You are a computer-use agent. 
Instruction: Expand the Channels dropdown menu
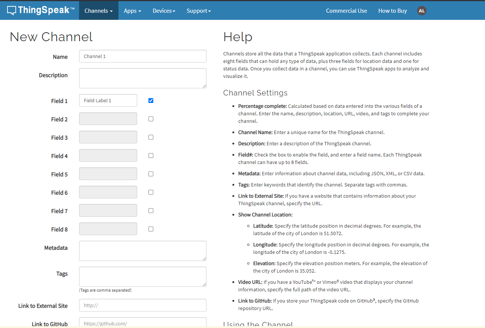click(x=99, y=11)
